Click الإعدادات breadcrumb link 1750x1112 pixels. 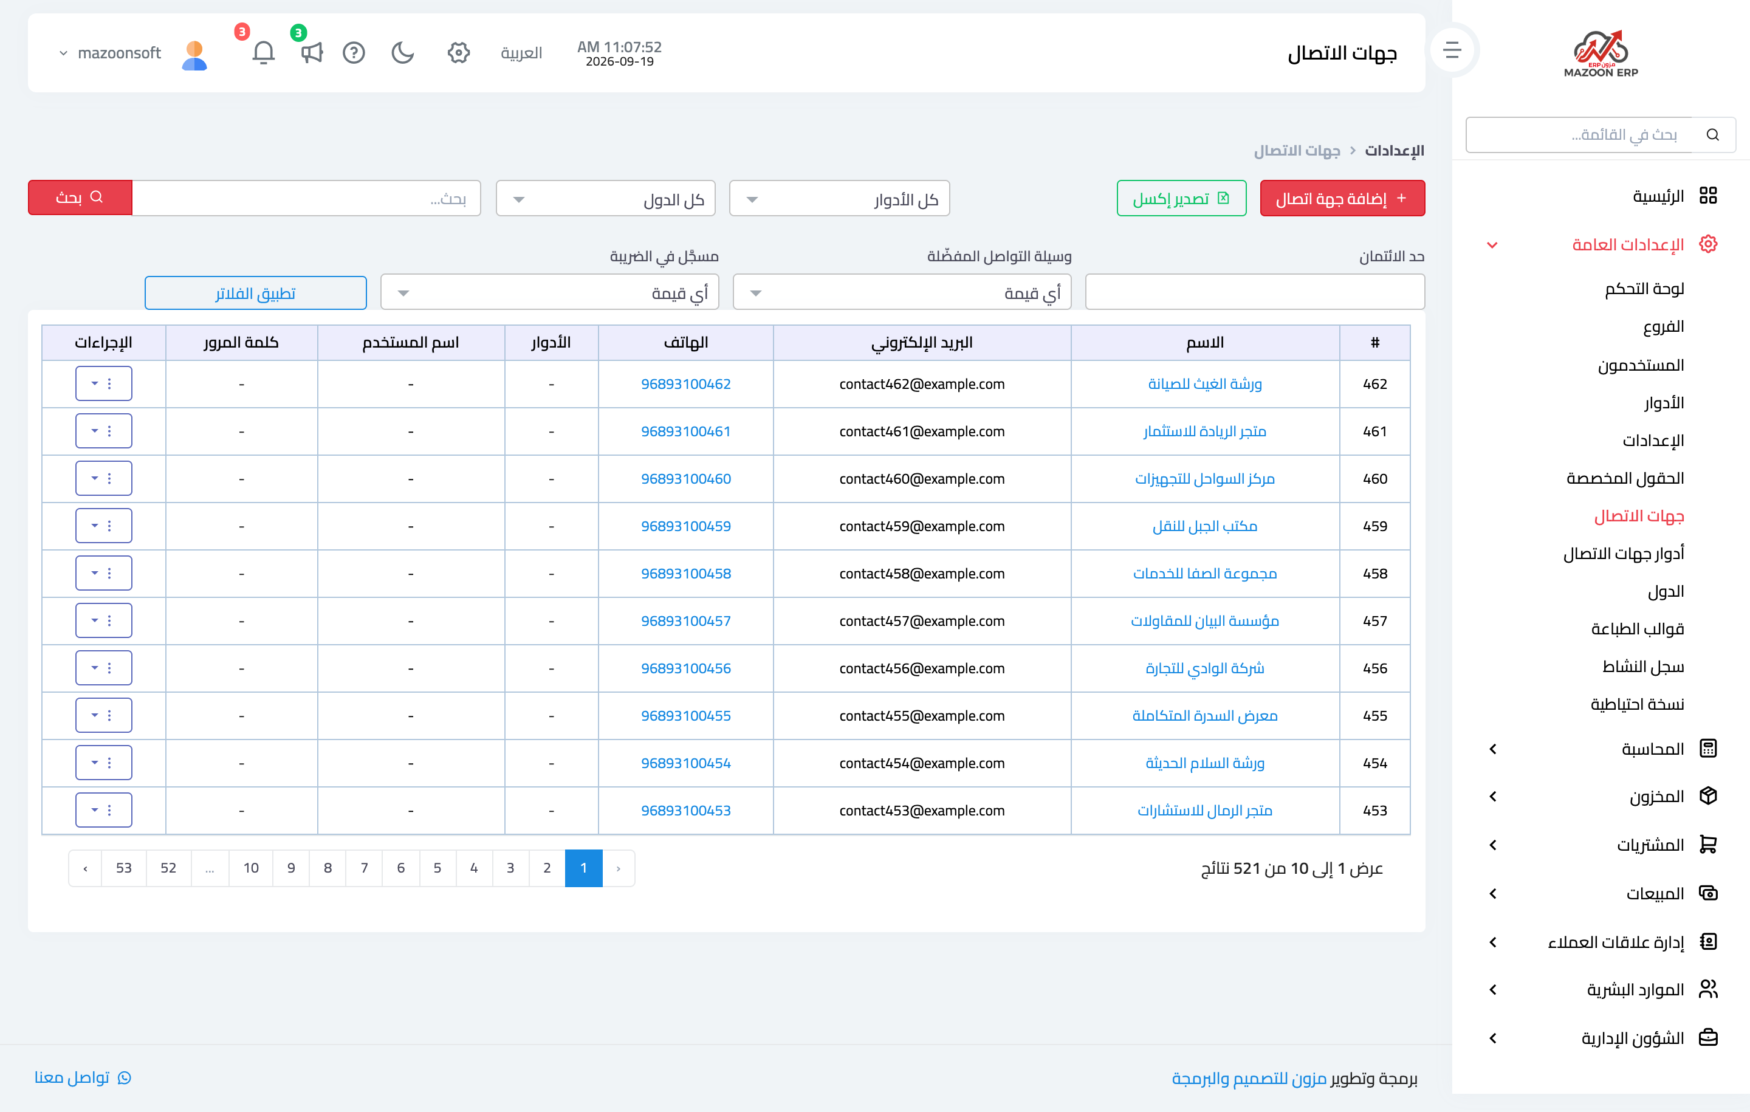tap(1394, 151)
